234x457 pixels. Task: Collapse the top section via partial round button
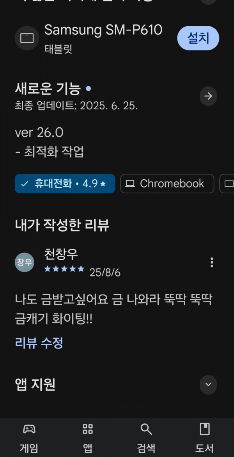(208, 2)
